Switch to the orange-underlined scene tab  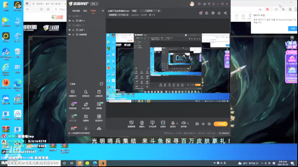(x=93, y=11)
